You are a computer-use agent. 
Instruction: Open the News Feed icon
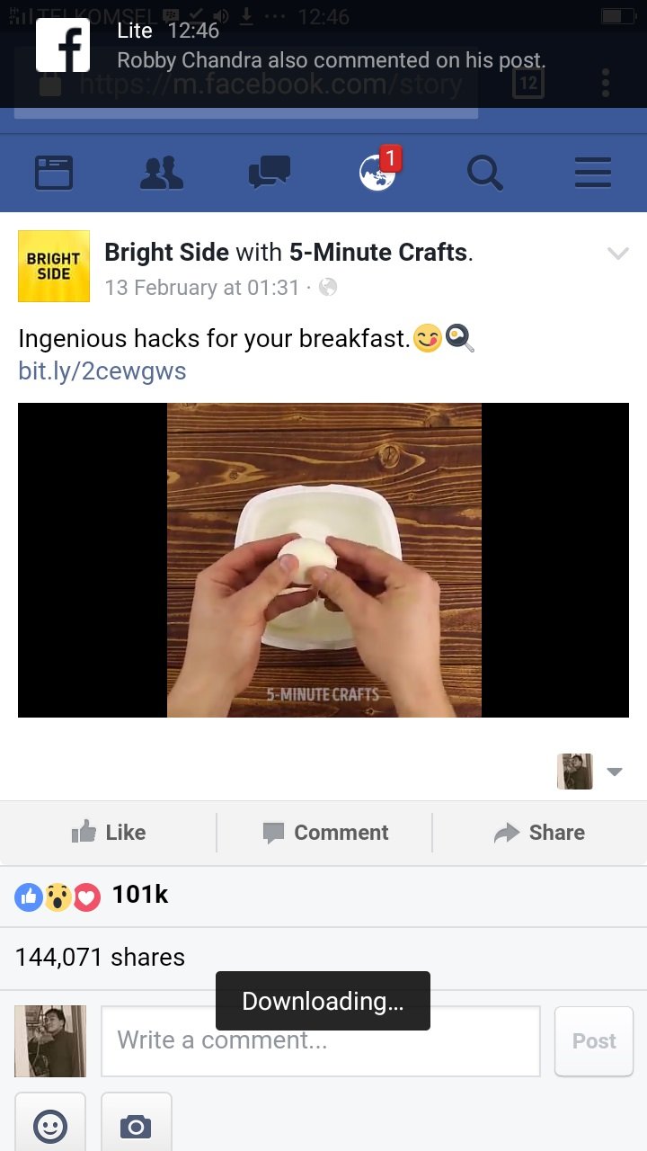pyautogui.click(x=53, y=173)
